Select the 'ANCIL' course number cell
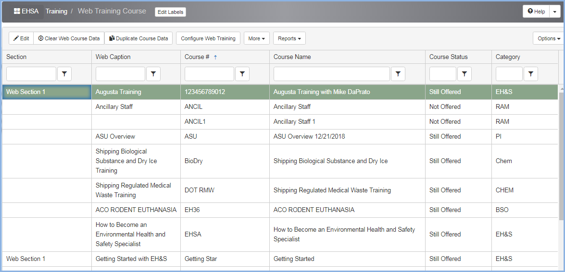 [x=225, y=106]
